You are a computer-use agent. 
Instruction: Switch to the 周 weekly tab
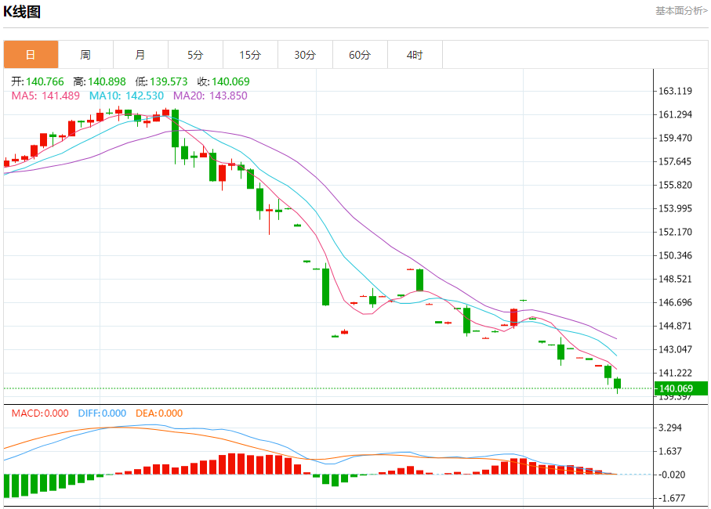tap(85, 55)
